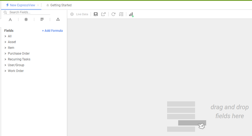The width and height of the screenshot is (252, 136).
Task: Click the Export icon
Action: pos(104,14)
